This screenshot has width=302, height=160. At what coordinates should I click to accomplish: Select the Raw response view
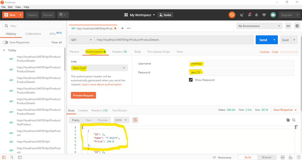tap(88, 120)
